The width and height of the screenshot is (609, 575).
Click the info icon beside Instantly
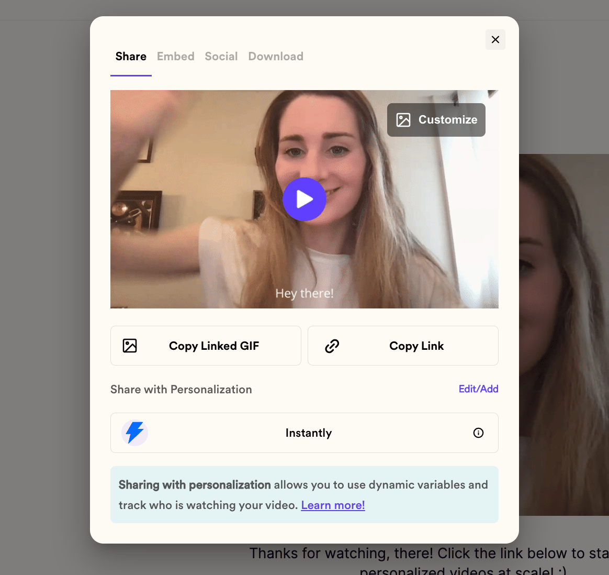[478, 433]
